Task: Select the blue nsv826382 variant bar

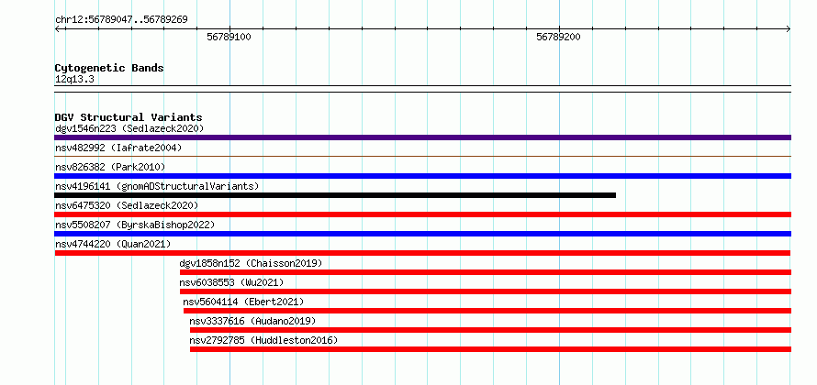Action: click(x=422, y=176)
